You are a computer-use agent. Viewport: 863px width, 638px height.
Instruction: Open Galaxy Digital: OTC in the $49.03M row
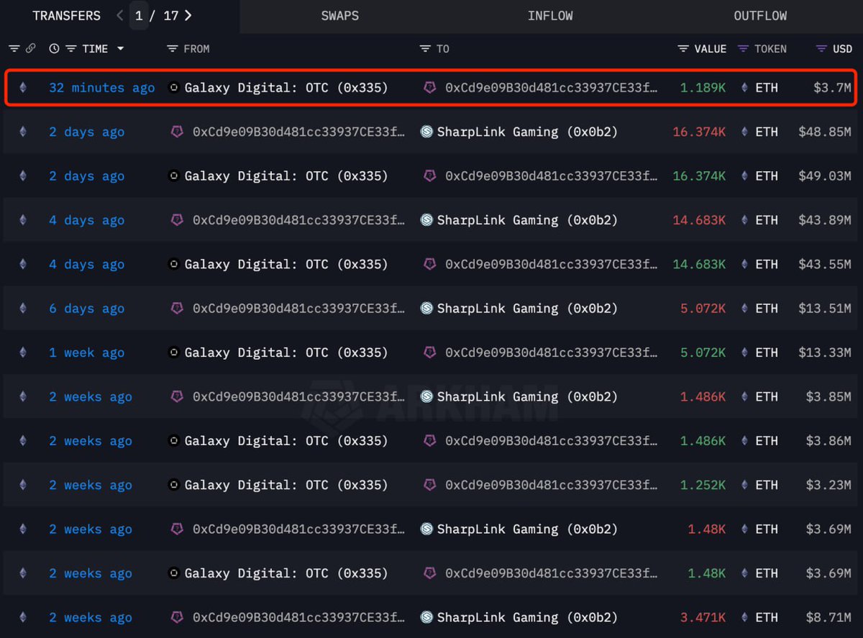(x=286, y=176)
